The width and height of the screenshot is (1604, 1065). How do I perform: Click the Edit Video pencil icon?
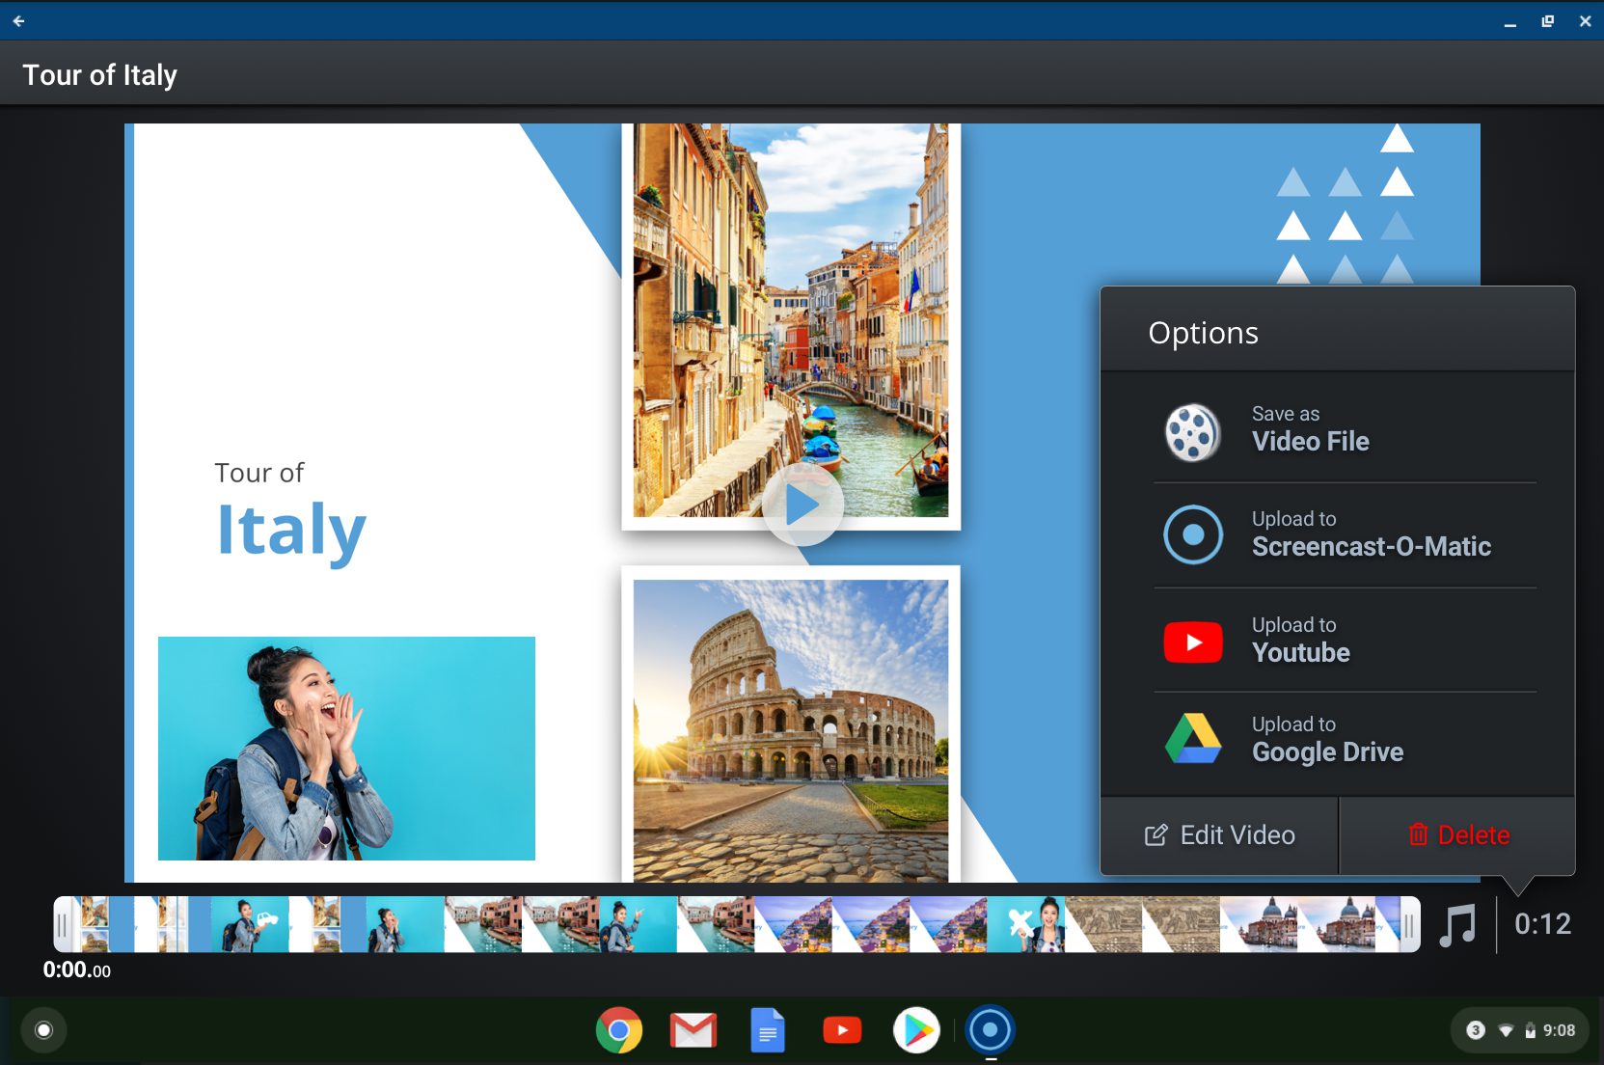click(x=1155, y=835)
